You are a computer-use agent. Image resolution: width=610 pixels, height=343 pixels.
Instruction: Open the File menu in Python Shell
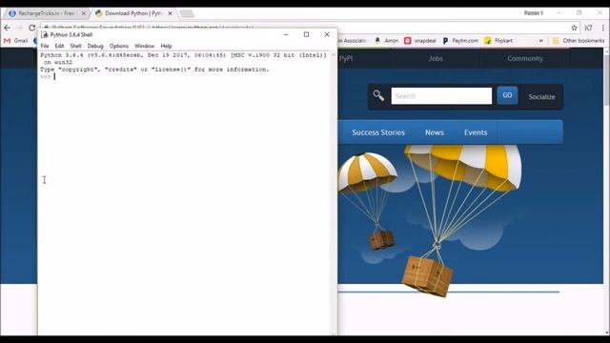click(45, 46)
